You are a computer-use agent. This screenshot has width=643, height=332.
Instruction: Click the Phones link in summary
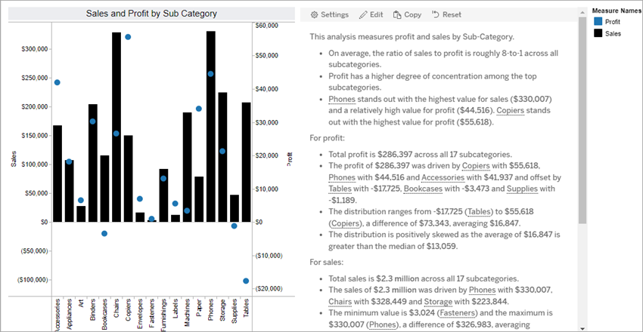tap(342, 99)
